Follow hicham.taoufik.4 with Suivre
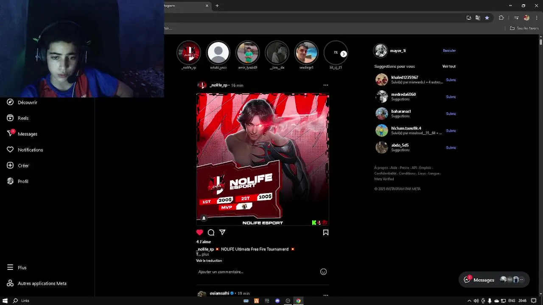 tap(451, 130)
